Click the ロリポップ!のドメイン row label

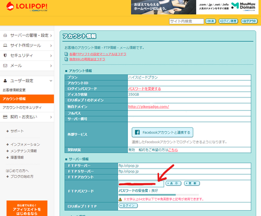tap(86, 100)
